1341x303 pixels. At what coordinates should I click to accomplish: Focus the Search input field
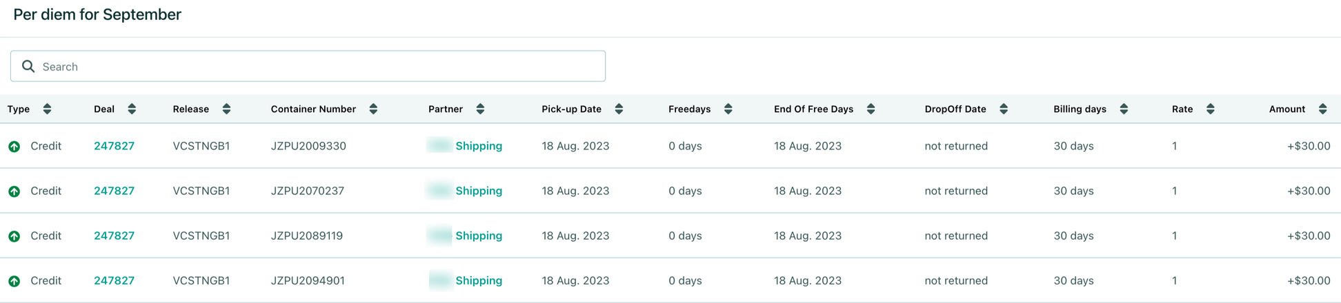[308, 66]
